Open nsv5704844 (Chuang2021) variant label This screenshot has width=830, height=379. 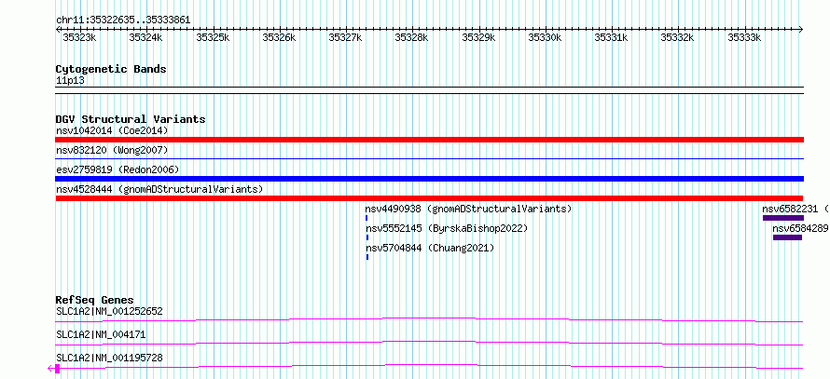[430, 248]
